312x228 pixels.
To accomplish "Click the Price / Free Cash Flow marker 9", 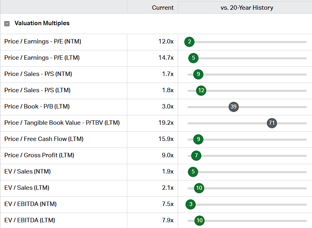I will point(198,139).
